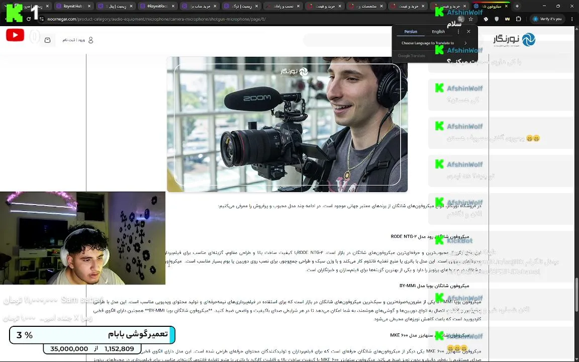Image resolution: width=579 pixels, height=362 pixels.
Task: Select English tab in translate popup
Action: (x=438, y=32)
